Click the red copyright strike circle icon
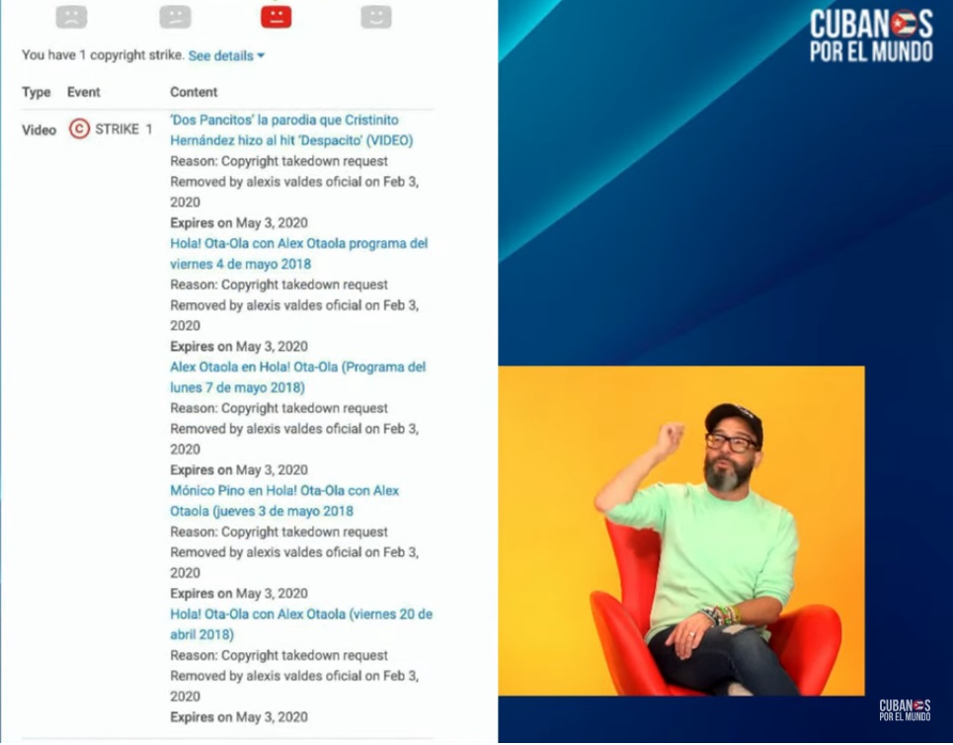The width and height of the screenshot is (953, 745). pyautogui.click(x=79, y=128)
